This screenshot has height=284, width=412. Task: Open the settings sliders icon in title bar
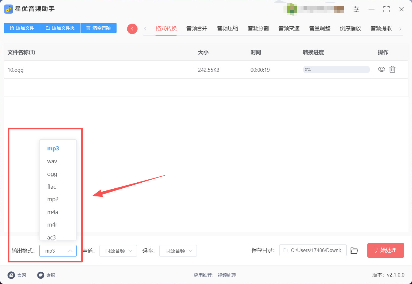point(356,9)
